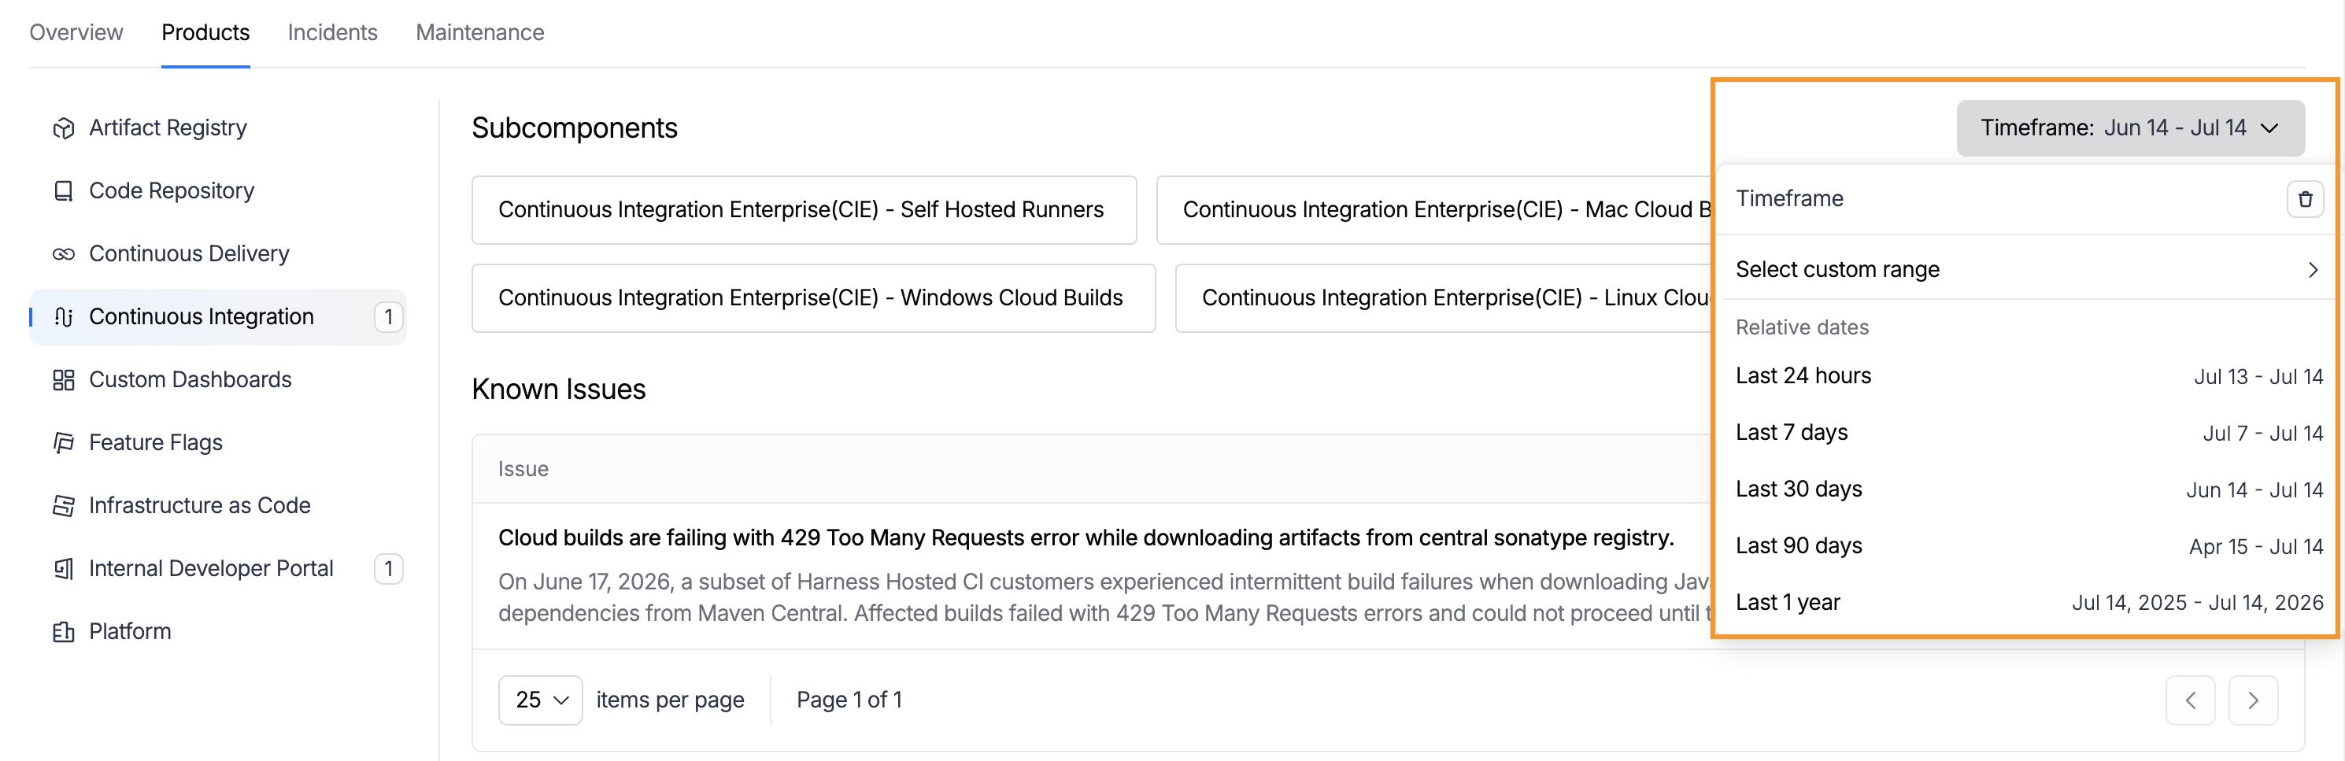Select Continuous Delivery in the sidebar

point(217,254)
